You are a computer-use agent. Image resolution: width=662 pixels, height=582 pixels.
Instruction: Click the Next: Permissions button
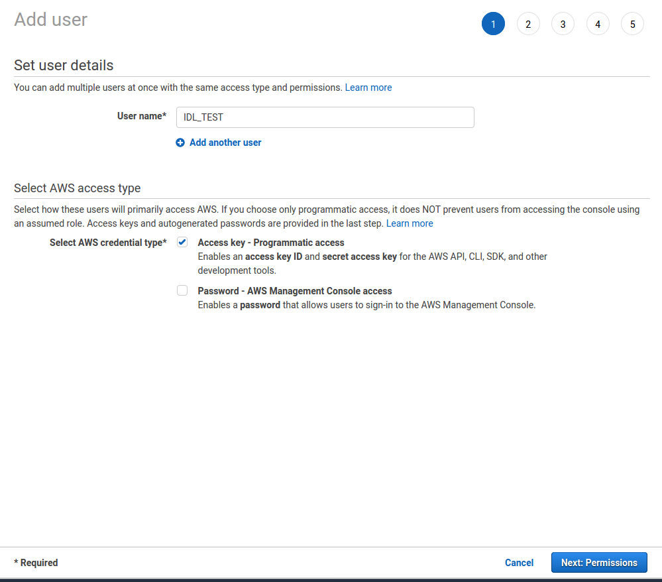[x=599, y=563]
